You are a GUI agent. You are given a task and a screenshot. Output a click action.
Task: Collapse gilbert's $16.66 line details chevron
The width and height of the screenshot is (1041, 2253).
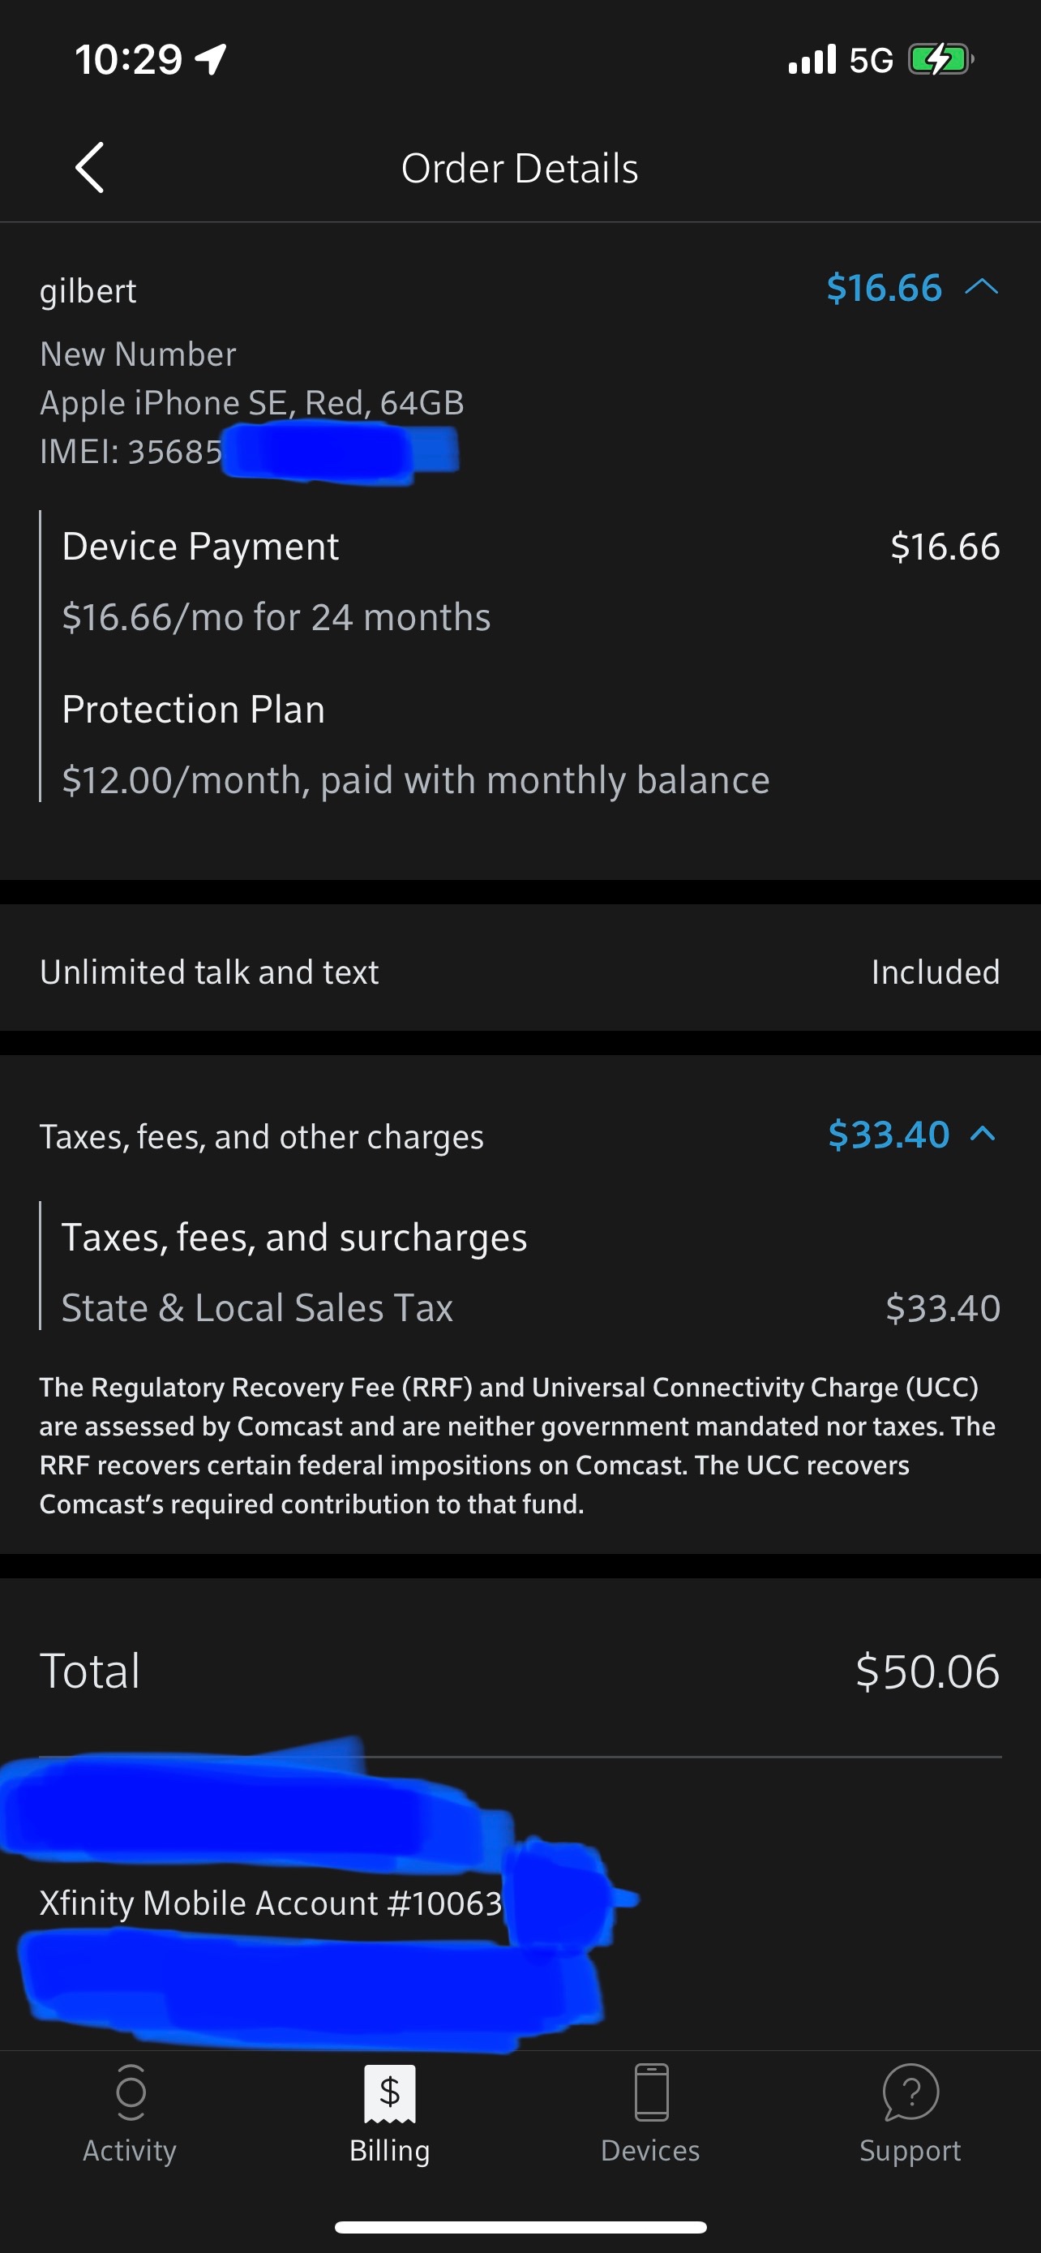point(982,287)
